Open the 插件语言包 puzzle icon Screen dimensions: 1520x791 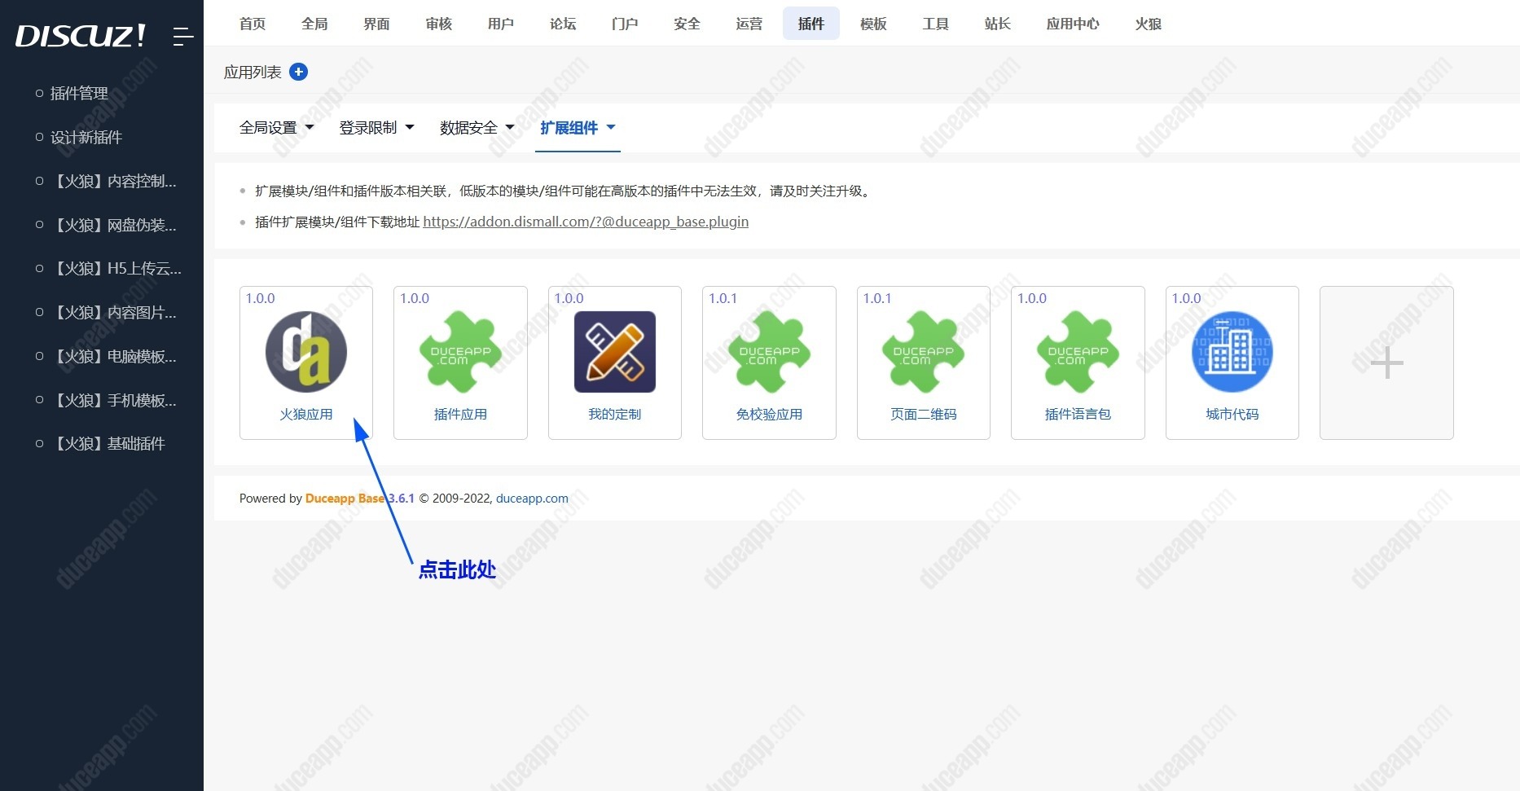[x=1078, y=352]
